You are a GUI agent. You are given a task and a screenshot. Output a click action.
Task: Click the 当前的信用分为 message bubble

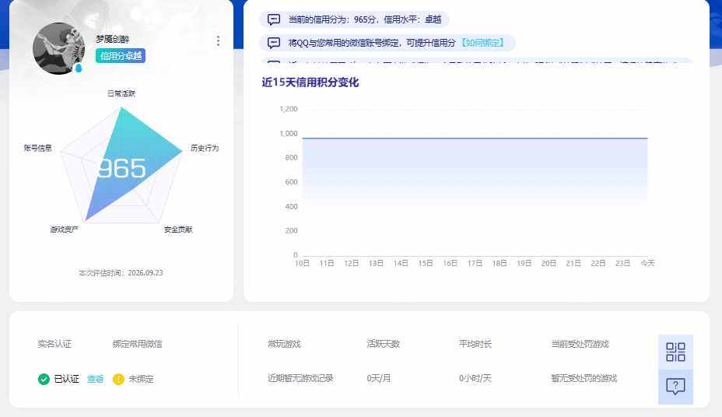(355, 19)
